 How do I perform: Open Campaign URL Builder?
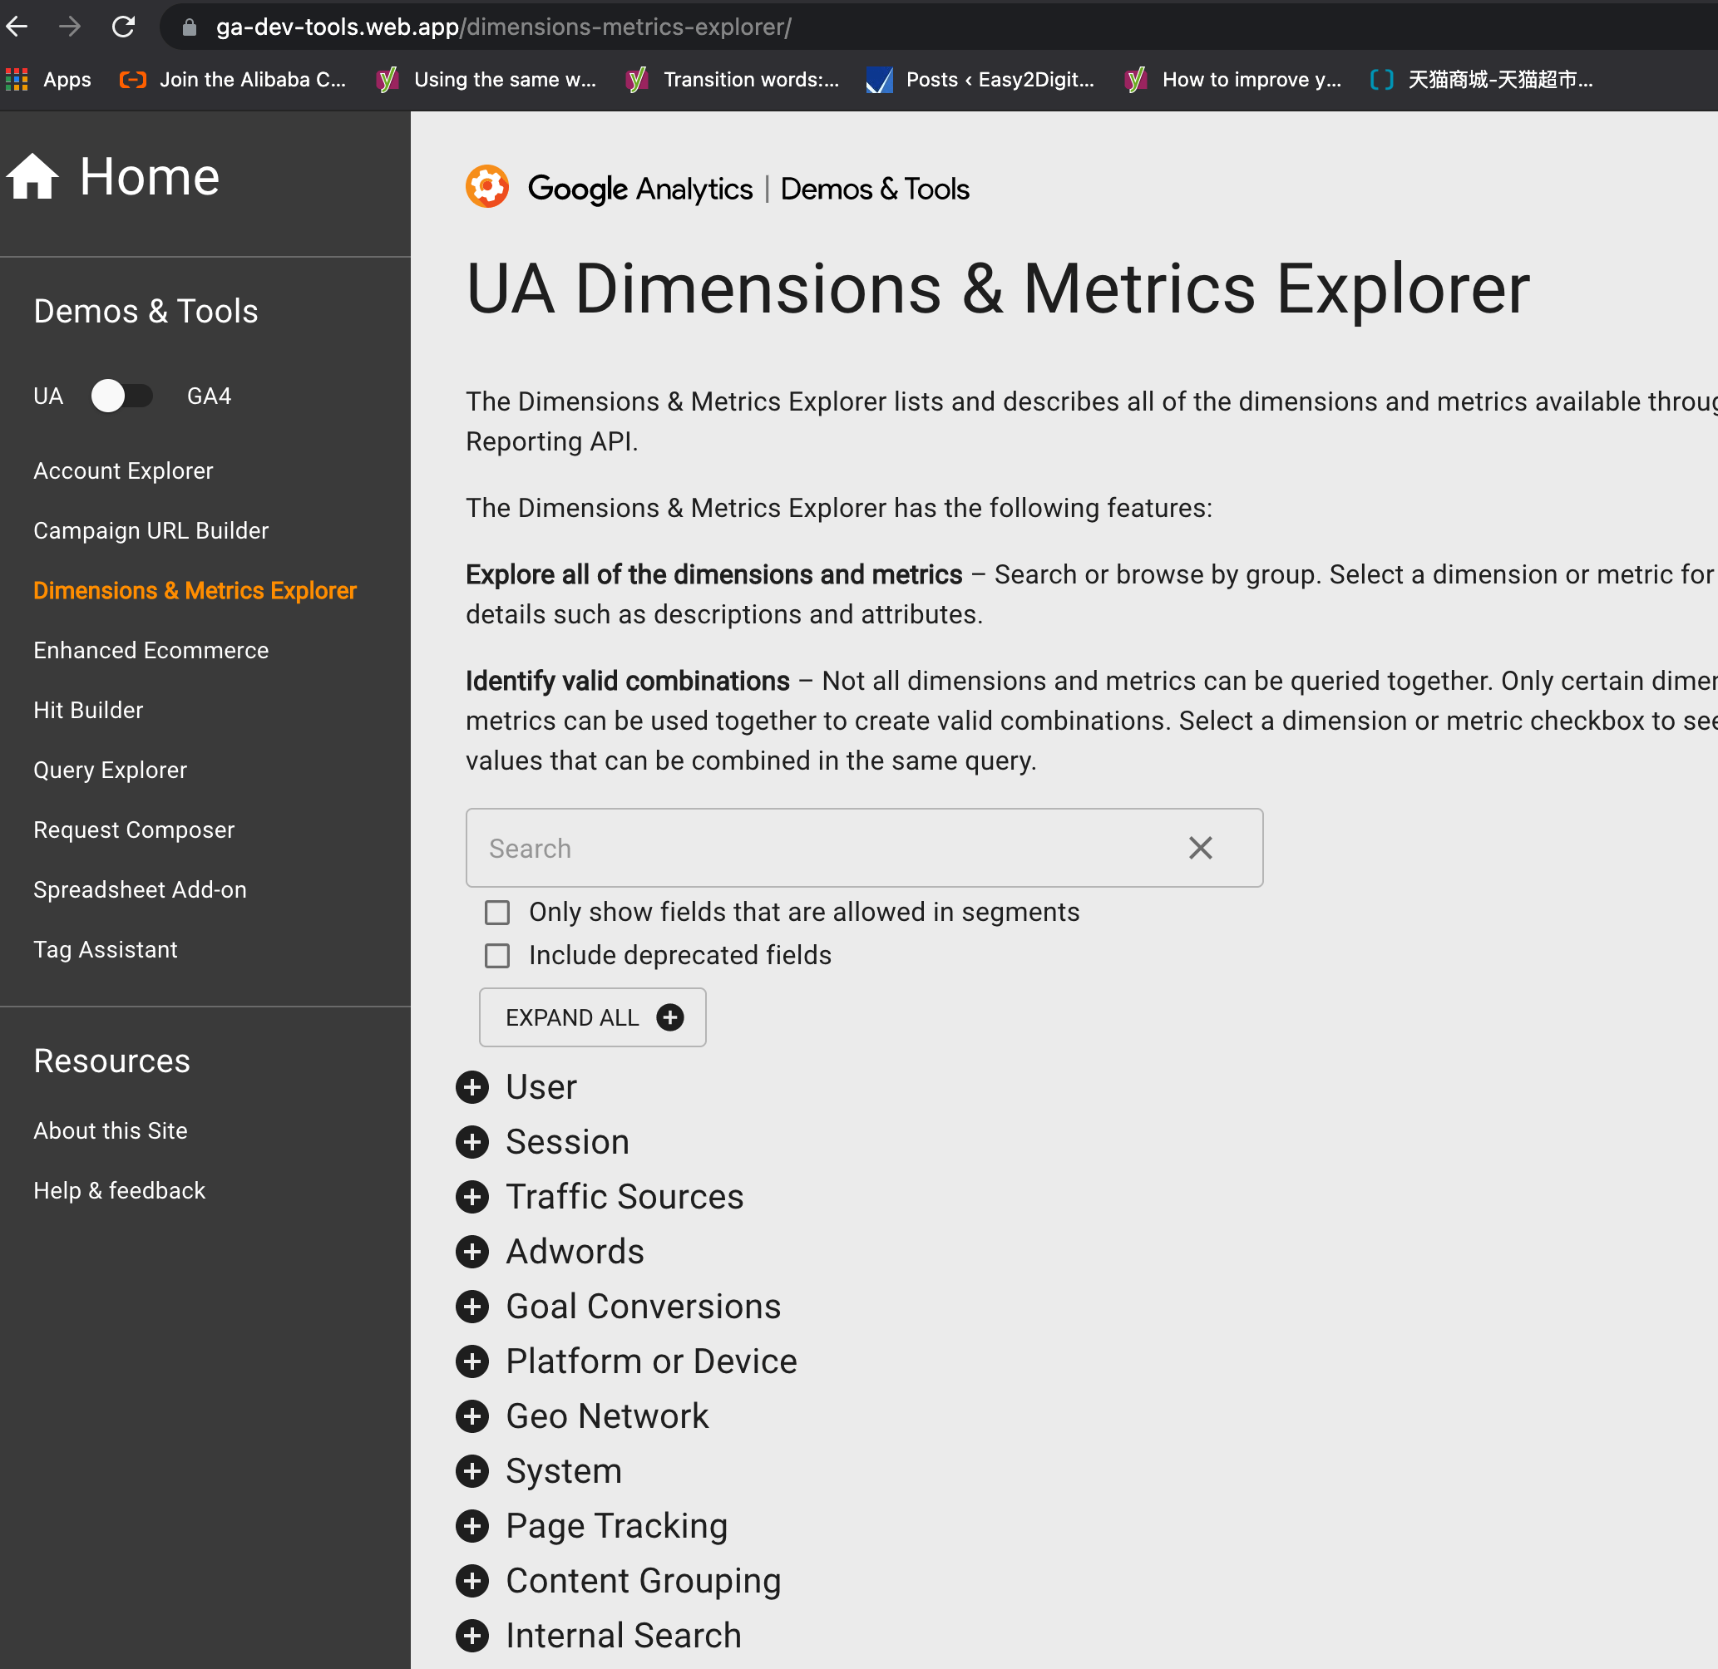(151, 530)
